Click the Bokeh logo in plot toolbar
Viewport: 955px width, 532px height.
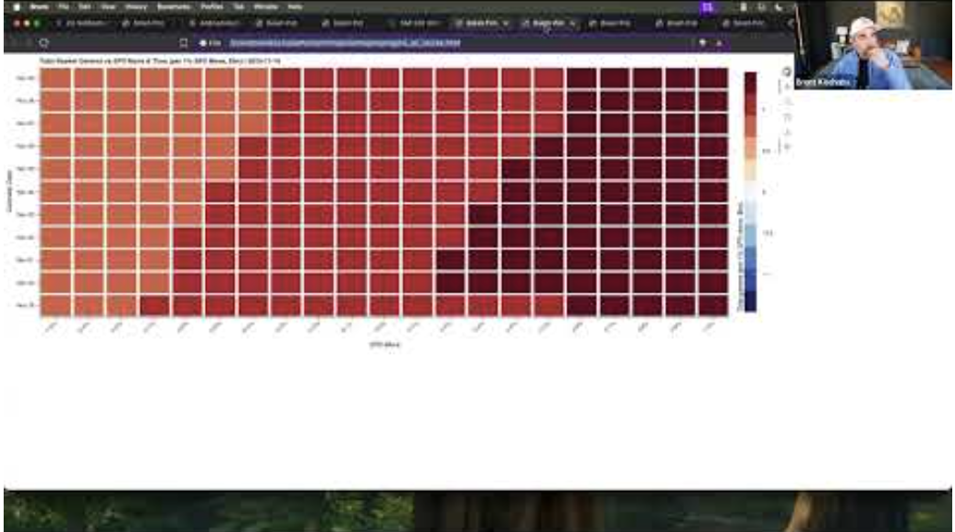click(x=786, y=71)
